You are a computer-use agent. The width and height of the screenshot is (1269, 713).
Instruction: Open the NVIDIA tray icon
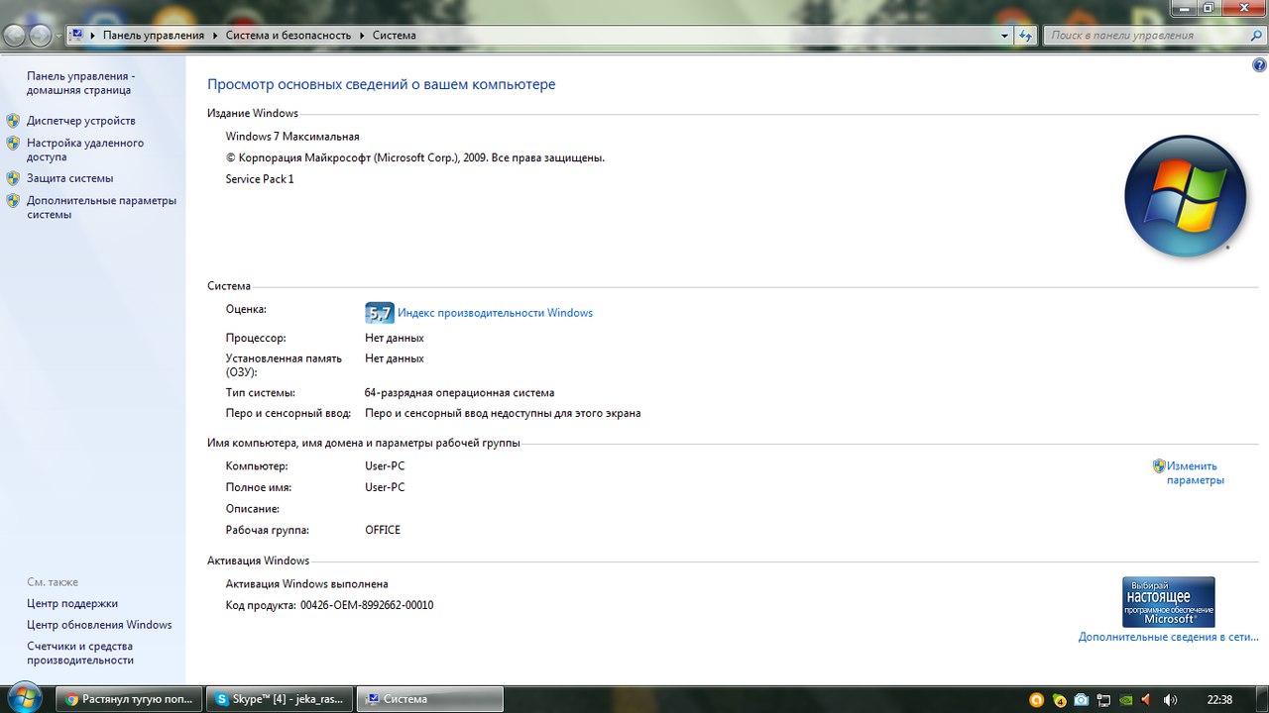tap(1125, 700)
